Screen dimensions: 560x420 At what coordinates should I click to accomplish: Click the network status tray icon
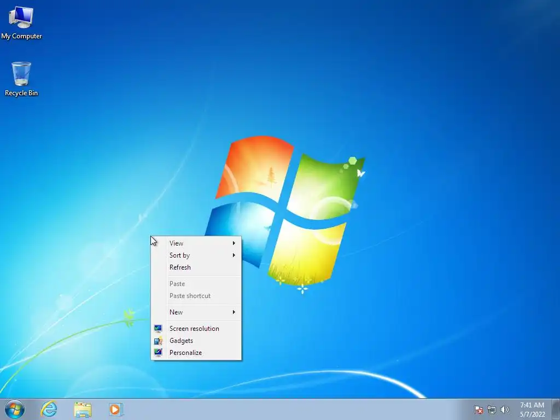pos(492,410)
